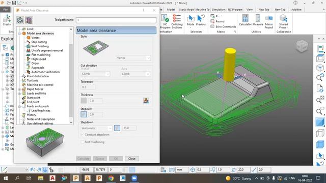Screen dimensions: 326x183
Task: Toggle the Constant stepdown checkbox
Action: tap(83, 134)
